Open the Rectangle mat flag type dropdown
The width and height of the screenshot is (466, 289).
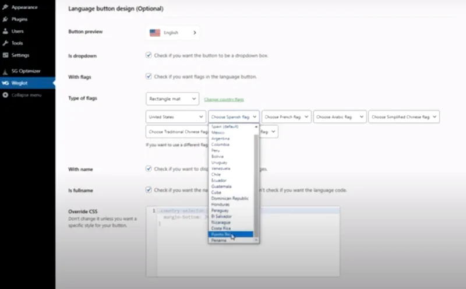tap(172, 98)
